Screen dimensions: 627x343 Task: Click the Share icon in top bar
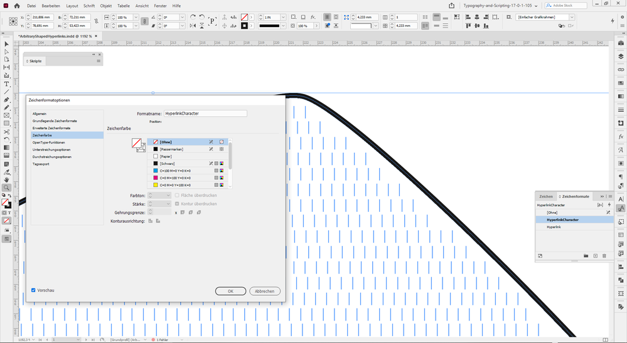point(452,6)
